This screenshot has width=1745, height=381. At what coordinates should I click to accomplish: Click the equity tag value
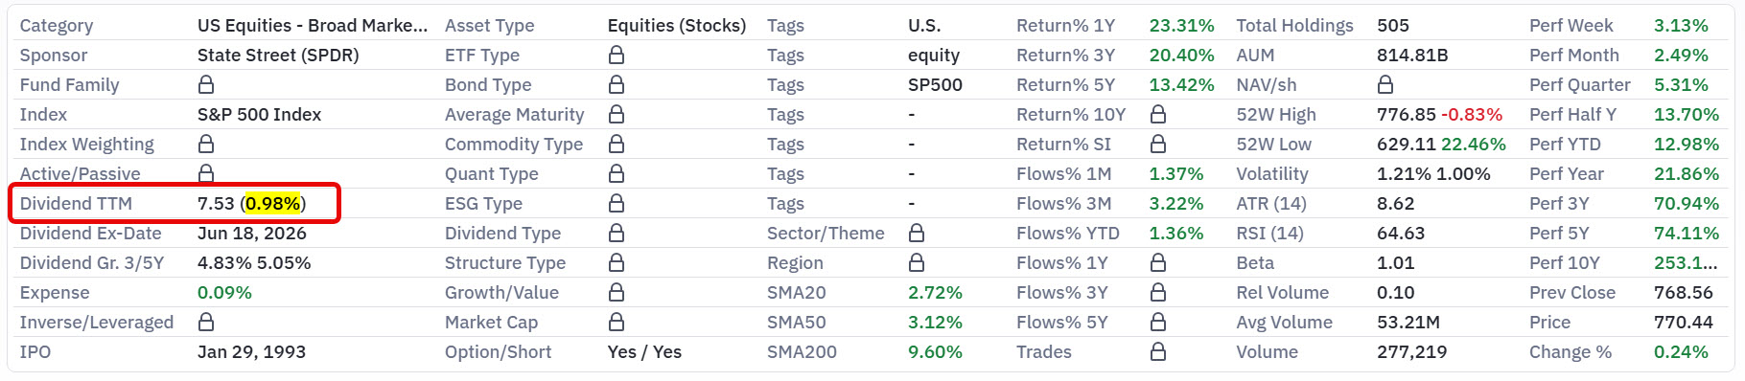[934, 56]
